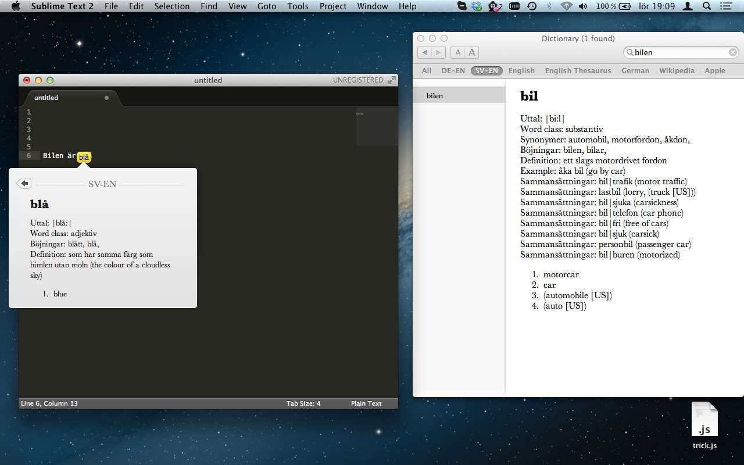Click the back arrow in dictionary popover

[x=23, y=184]
